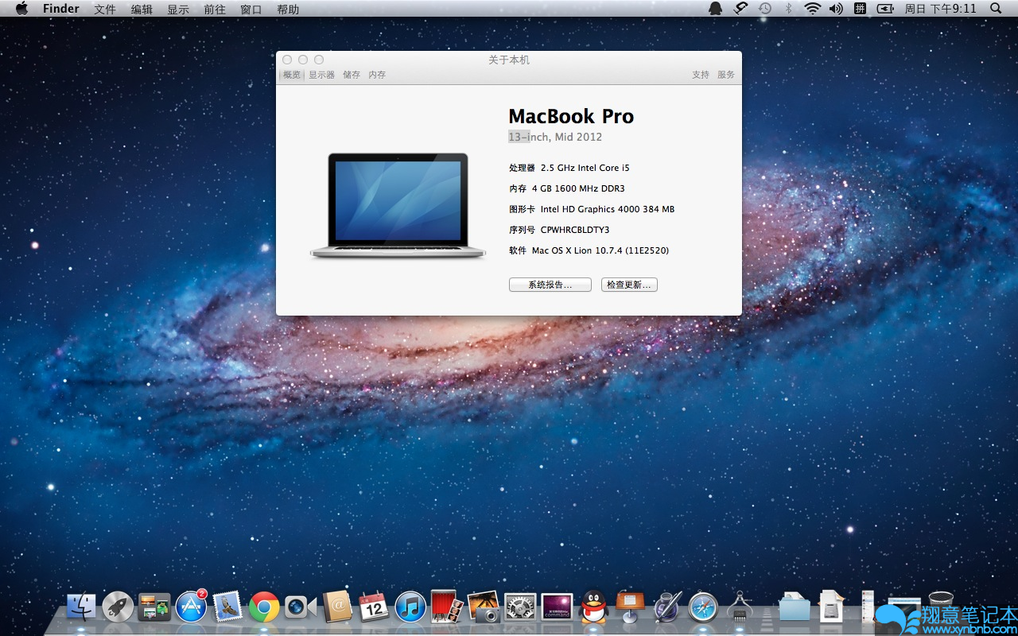Click the date and time 周日 下午9:11
The image size is (1018, 636).
coord(941,9)
